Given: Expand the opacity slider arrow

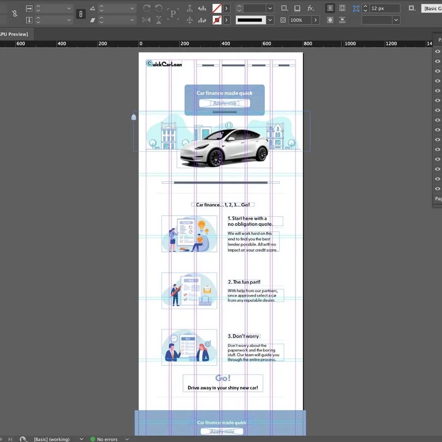Looking at the screenshot, I should click(x=316, y=20).
